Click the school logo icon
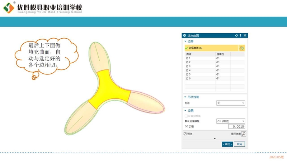The width and height of the screenshot is (287, 161). 9,8
